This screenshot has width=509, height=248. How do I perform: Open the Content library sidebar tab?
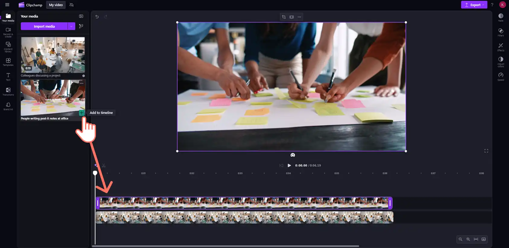tap(8, 47)
